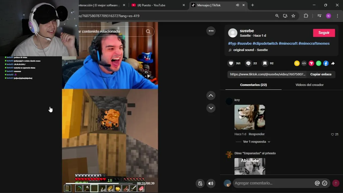343x193 pixels.
Task: Open the #minecraft hashtag
Action: (x=288, y=43)
